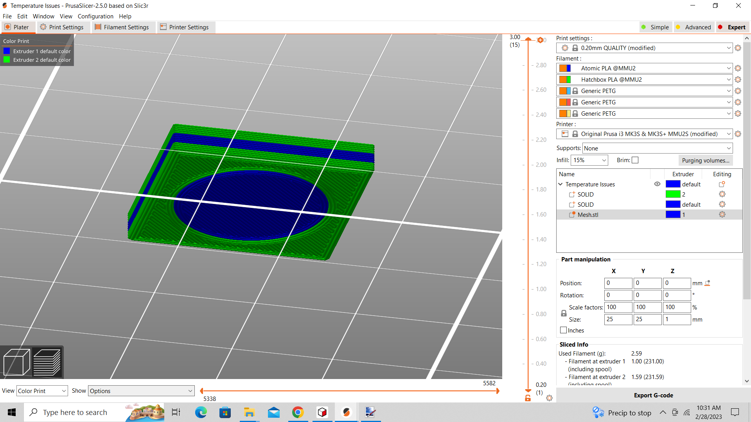Screen dimensions: 751x422
Task: Click the green extruder color swatch for SOLID
Action: (673, 194)
